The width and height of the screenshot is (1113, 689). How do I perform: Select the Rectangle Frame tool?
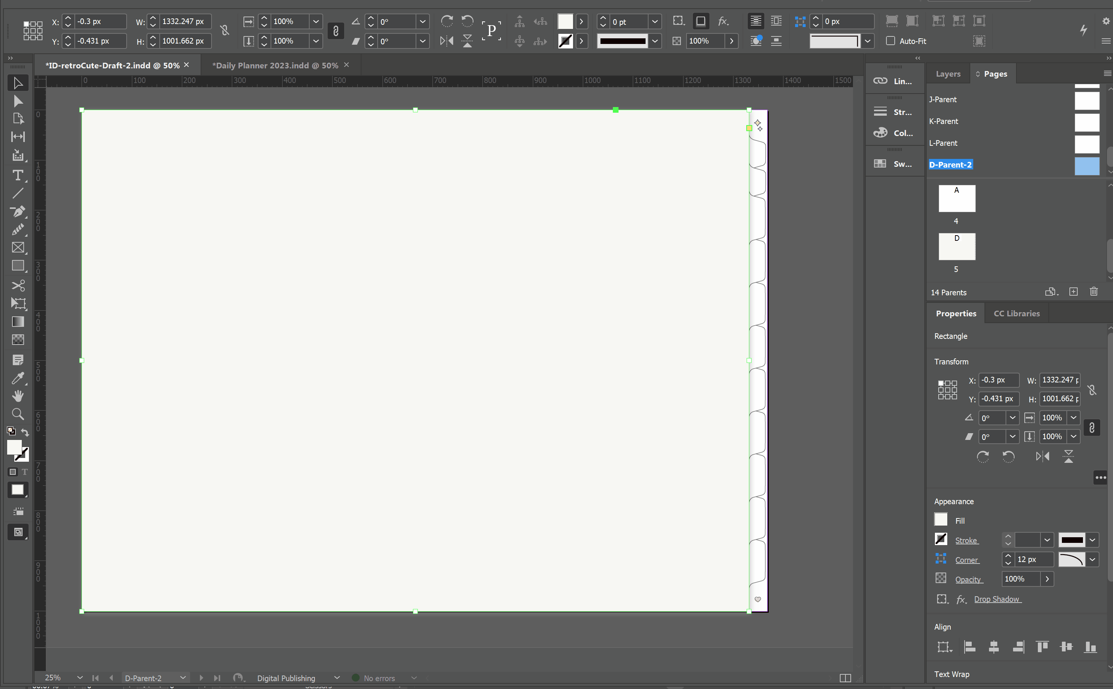point(18,248)
